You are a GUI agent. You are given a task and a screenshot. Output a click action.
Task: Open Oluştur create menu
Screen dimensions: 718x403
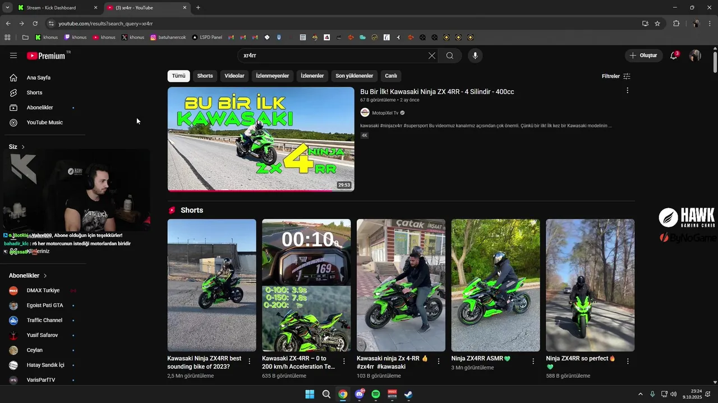point(643,55)
